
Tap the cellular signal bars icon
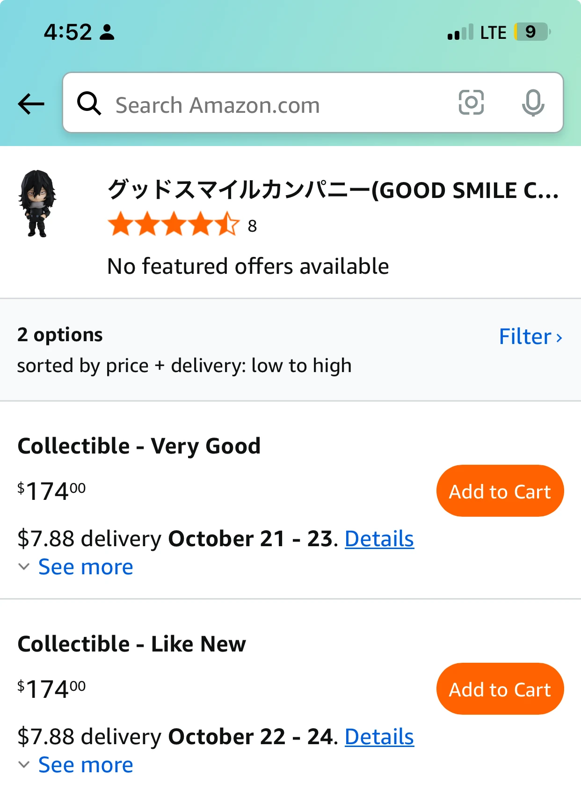(x=460, y=32)
